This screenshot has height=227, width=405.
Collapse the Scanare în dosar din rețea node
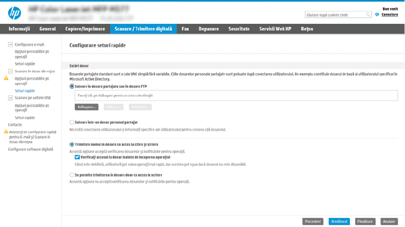pos(10,71)
